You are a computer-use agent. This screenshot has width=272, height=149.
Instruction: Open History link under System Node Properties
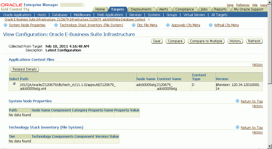[x=258, y=106]
